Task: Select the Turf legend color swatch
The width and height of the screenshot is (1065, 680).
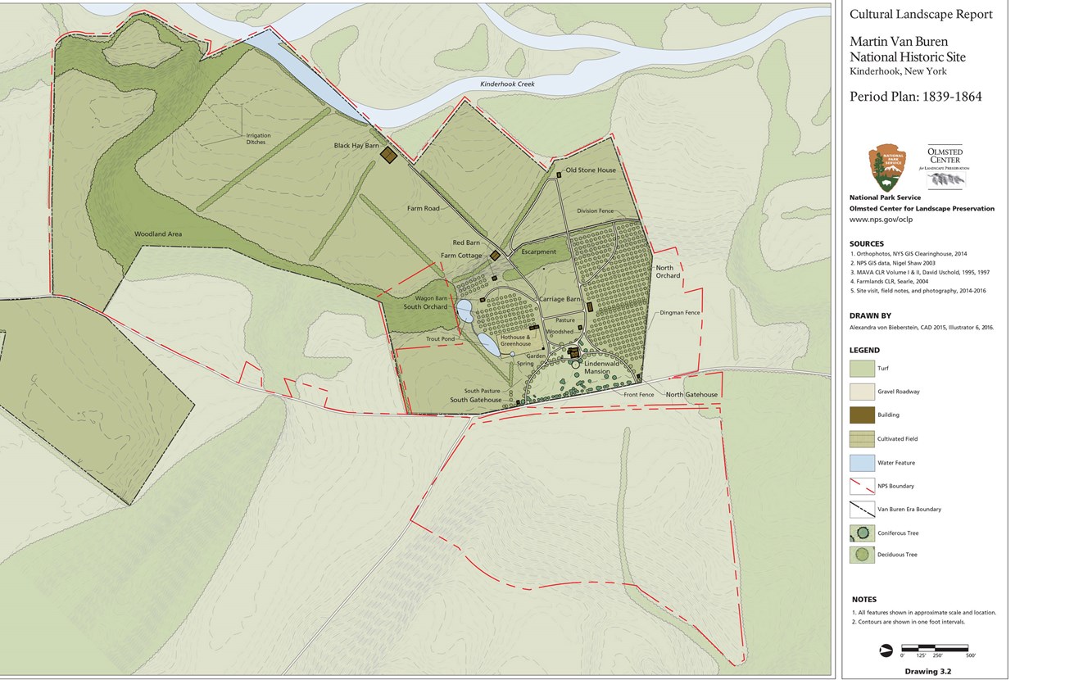Action: [x=862, y=369]
